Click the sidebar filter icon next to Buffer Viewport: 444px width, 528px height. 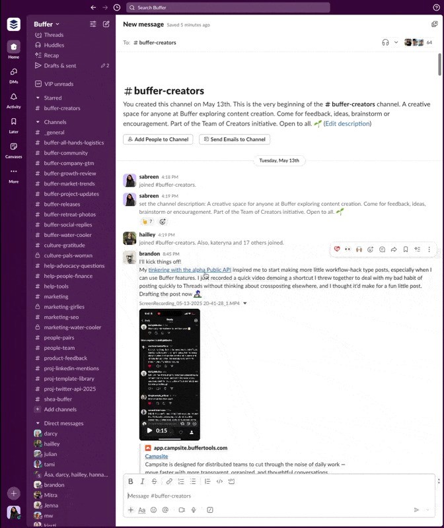92,24
